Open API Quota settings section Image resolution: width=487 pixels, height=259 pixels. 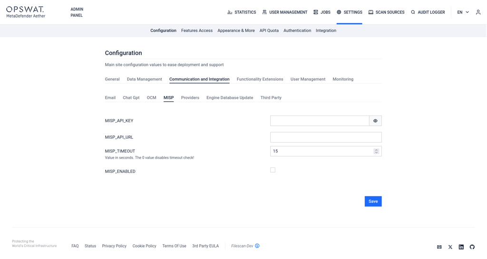point(269,30)
